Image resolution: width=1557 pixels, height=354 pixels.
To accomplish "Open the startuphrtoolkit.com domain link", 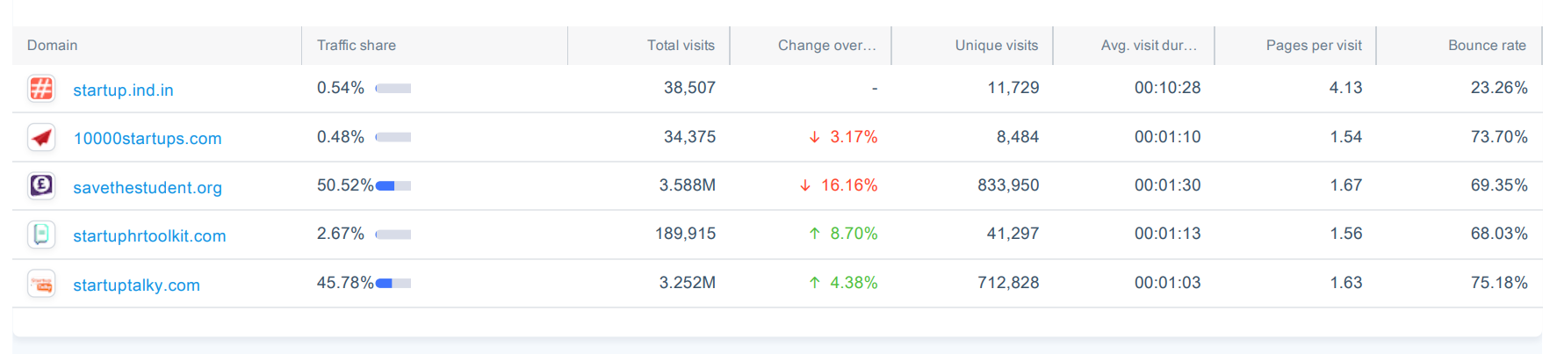I will tap(149, 235).
